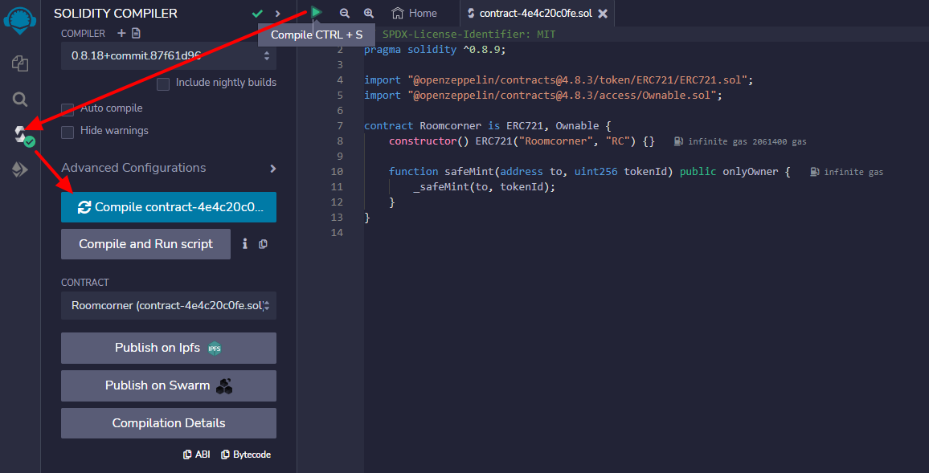This screenshot has width=929, height=473.
Task: Open the File Explorer sidebar icon
Action: [x=20, y=63]
